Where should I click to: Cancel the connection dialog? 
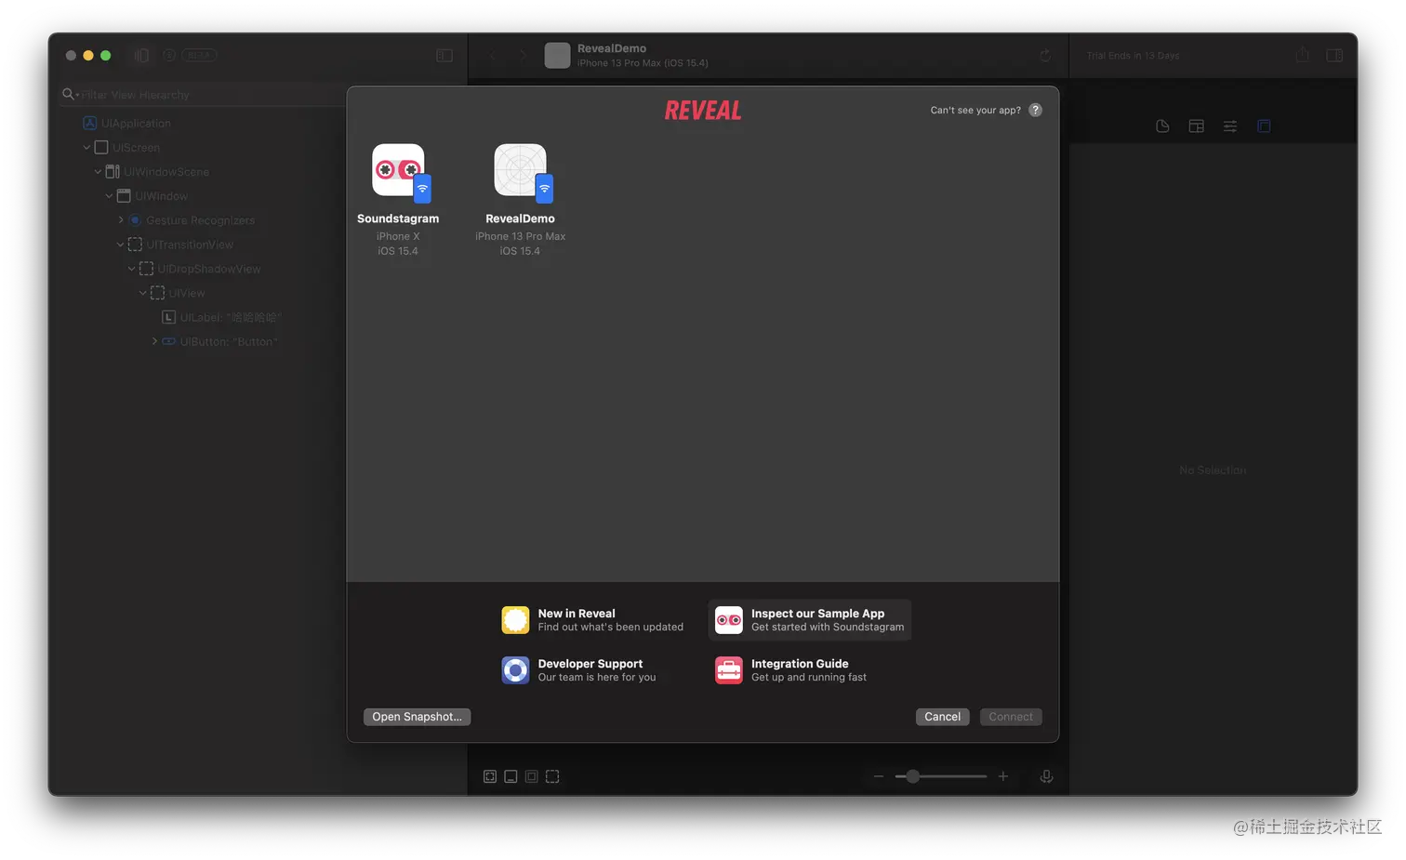942,717
